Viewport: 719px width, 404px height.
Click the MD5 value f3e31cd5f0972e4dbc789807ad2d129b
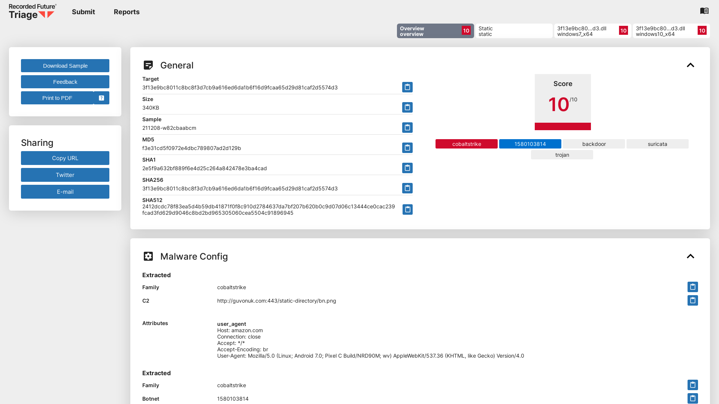[192, 148]
